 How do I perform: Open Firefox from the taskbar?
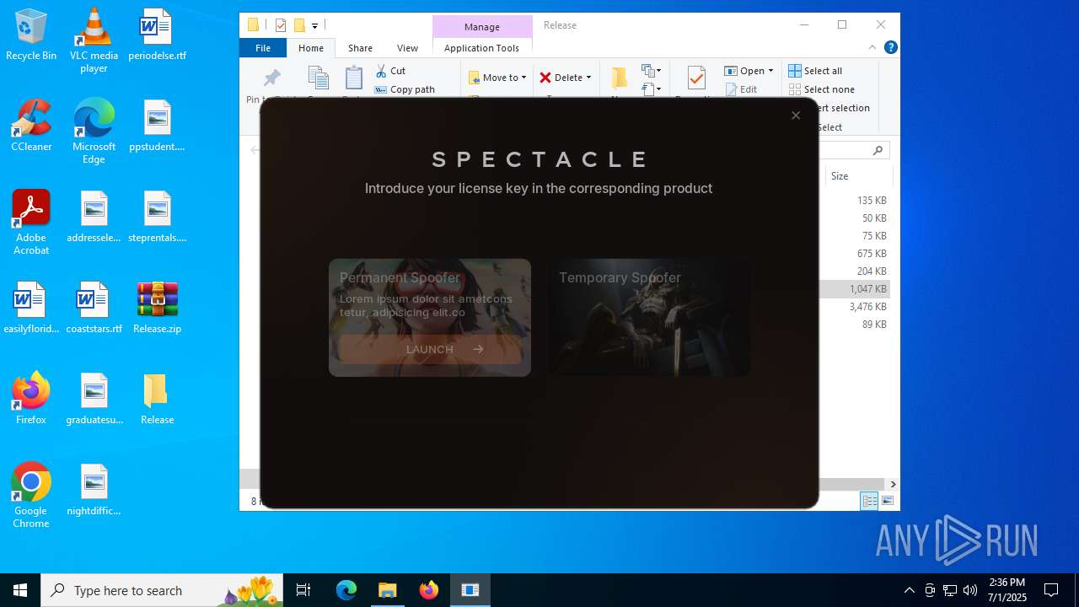point(428,590)
